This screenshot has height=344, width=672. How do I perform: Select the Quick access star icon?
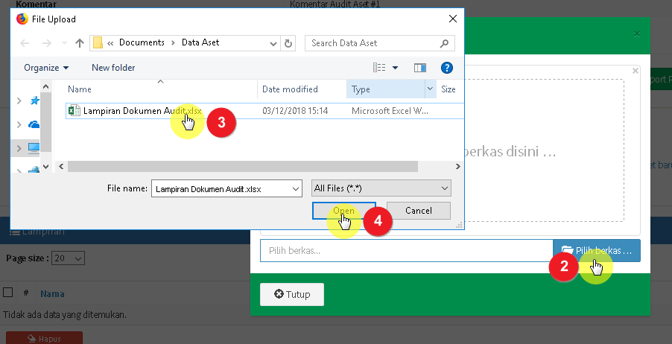pyautogui.click(x=34, y=101)
